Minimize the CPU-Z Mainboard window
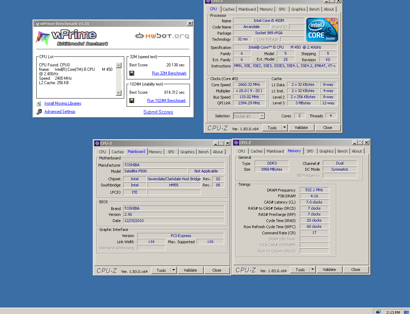The width and height of the screenshot is (410, 314). [x=216, y=143]
